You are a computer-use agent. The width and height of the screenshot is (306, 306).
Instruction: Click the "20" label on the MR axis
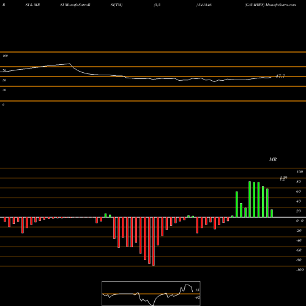pos(299,211)
